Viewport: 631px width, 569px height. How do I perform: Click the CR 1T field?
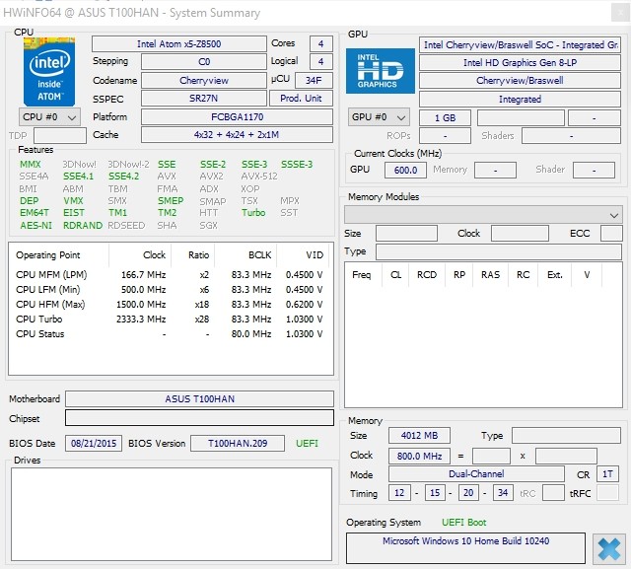pyautogui.click(x=607, y=474)
